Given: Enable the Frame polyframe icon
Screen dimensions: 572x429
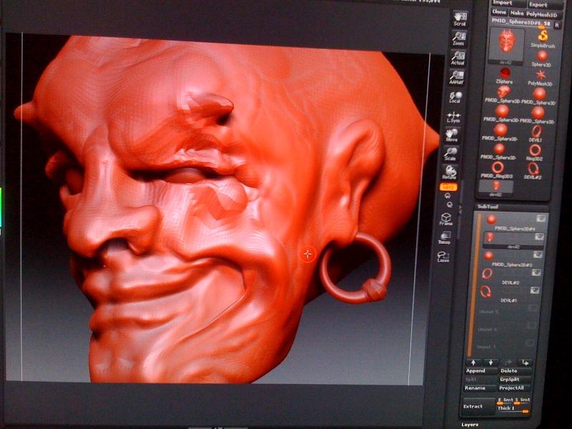Looking at the screenshot, I should 446,220.
